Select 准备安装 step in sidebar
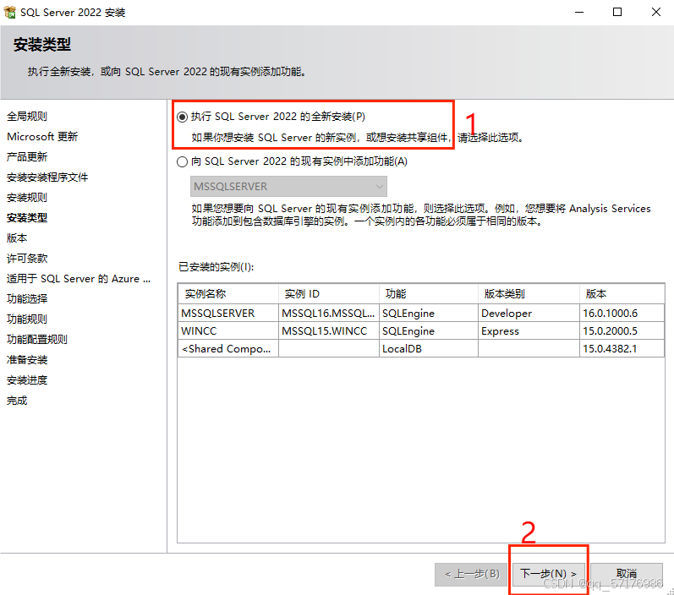Viewport: 674px width, 595px height. point(27,360)
